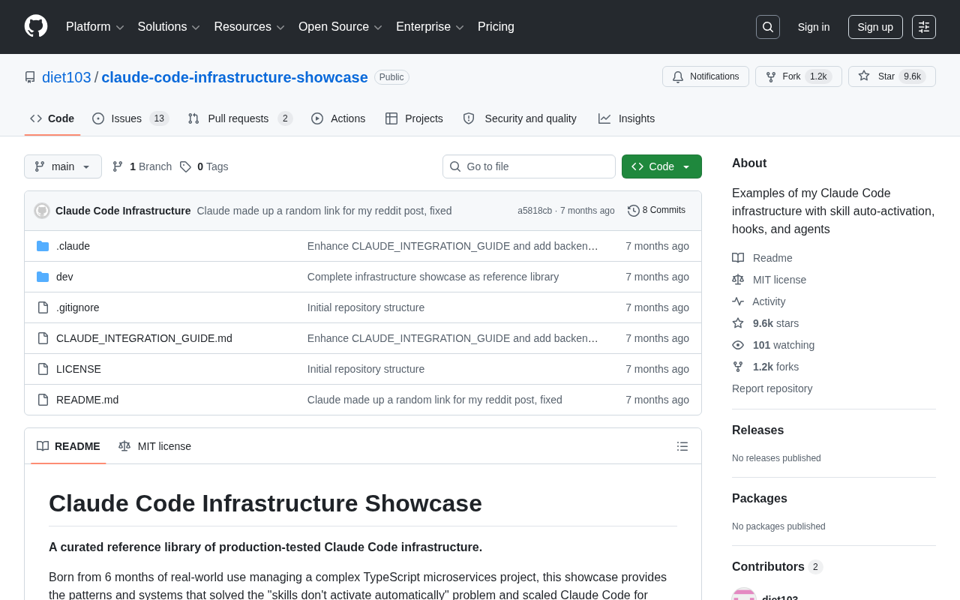This screenshot has height=600, width=960.
Task: Open the Pricing page link
Action: click(496, 27)
